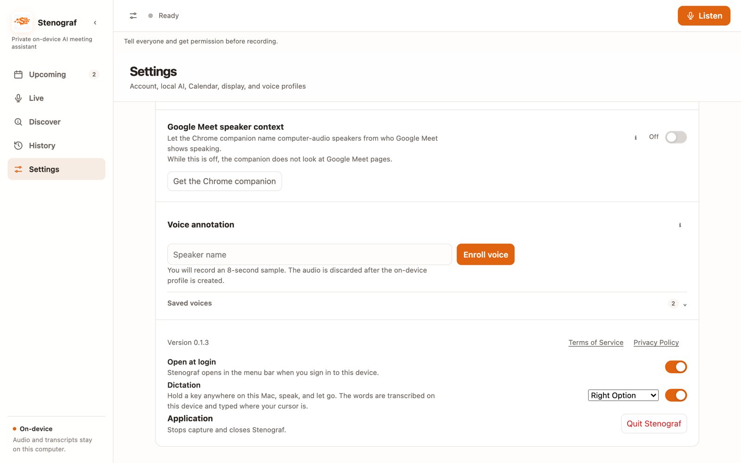Open the Right Option key dropdown
741x463 pixels.
pyautogui.click(x=623, y=395)
